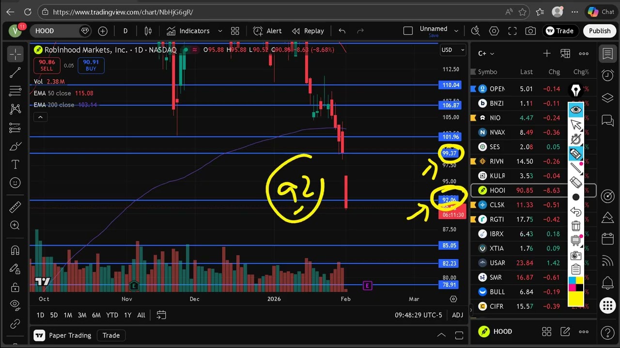Toggle lock all drawings

15,287
